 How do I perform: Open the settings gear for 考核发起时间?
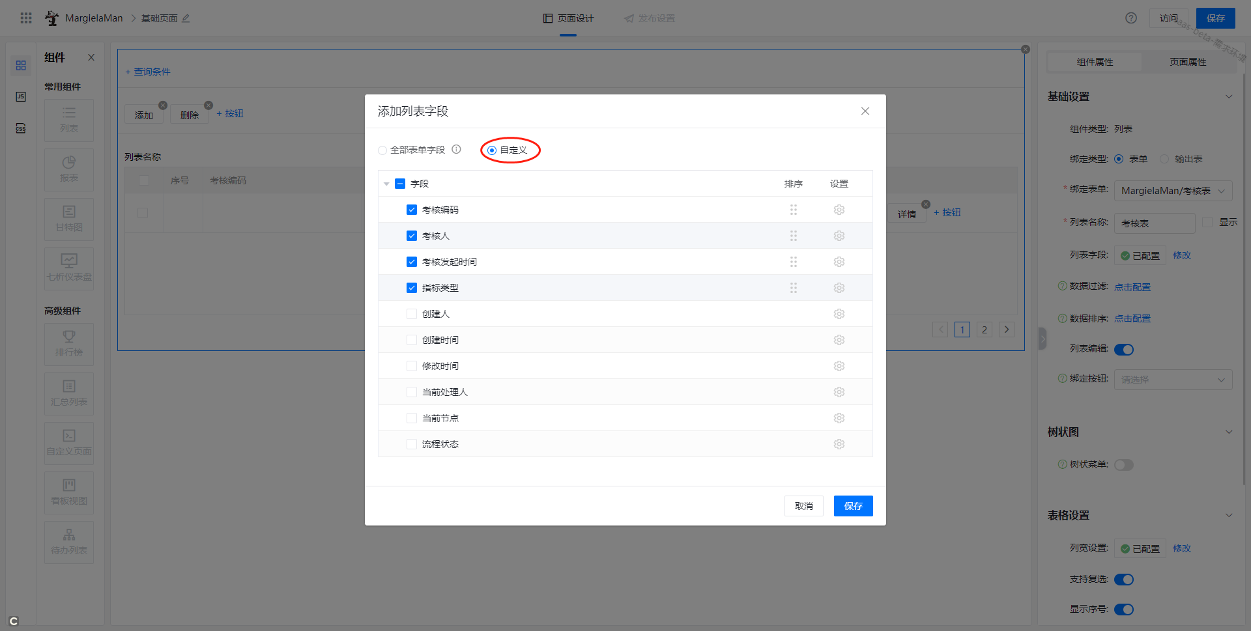point(839,262)
